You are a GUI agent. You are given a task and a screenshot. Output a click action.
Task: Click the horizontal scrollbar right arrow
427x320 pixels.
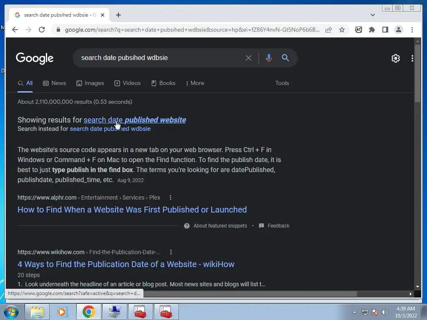point(410,294)
